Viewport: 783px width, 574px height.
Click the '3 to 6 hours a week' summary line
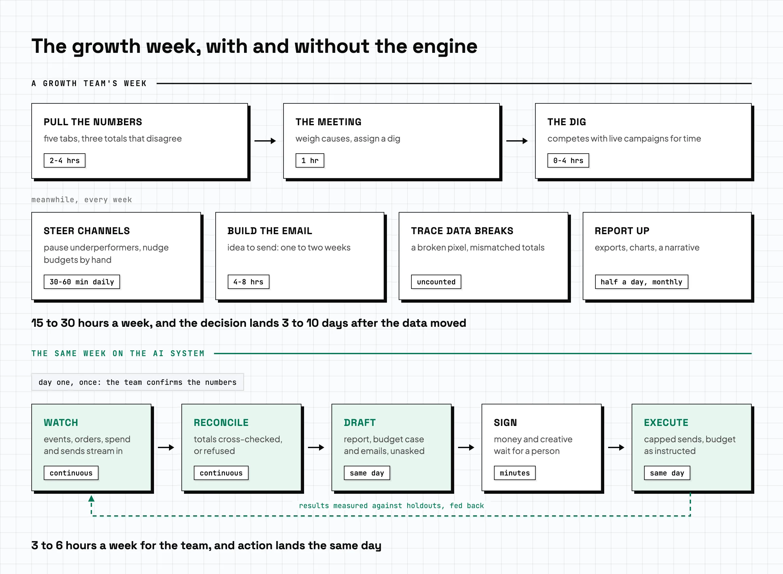tap(207, 546)
